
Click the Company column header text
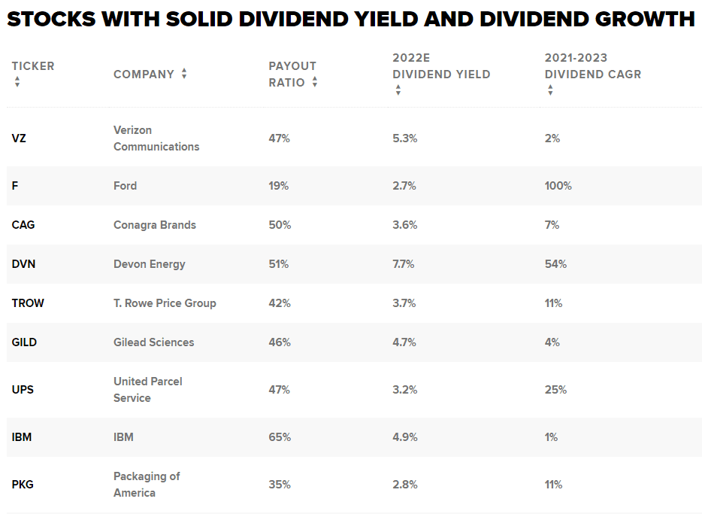pyautogui.click(x=144, y=74)
